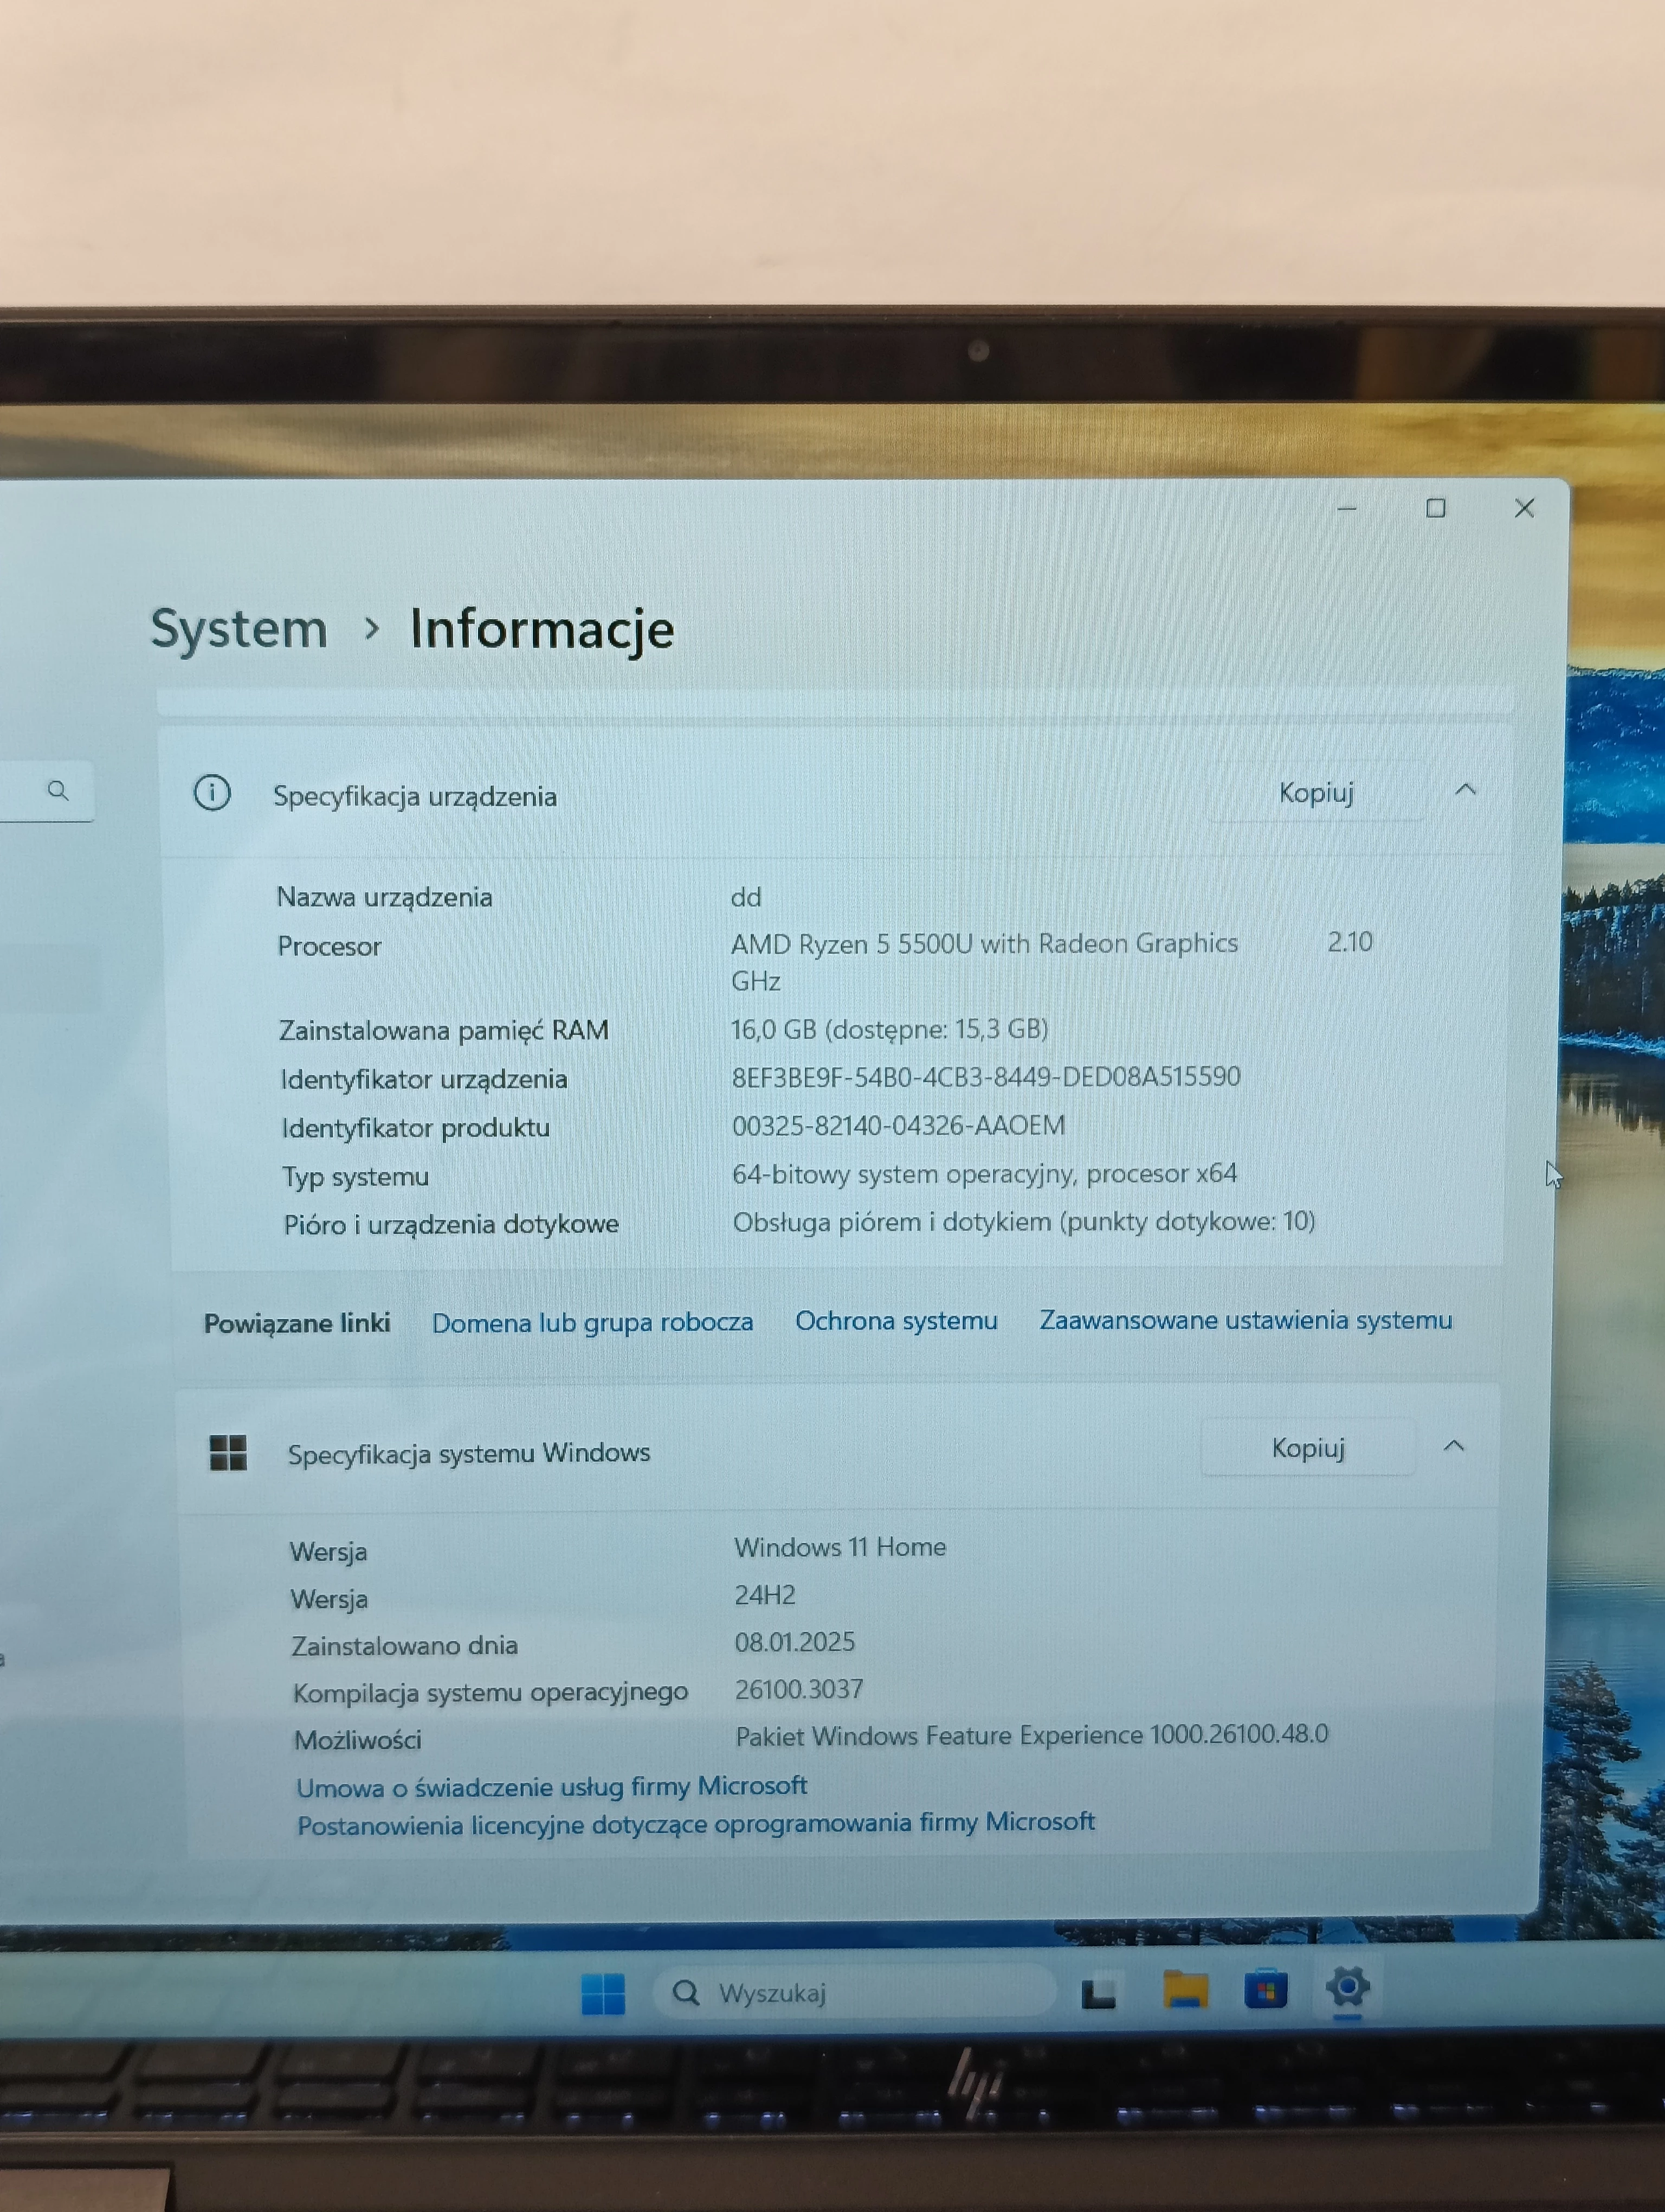This screenshot has height=2212, width=1665.
Task: Select product ID 00325-82140-04326-AAOEM
Action: (899, 1126)
